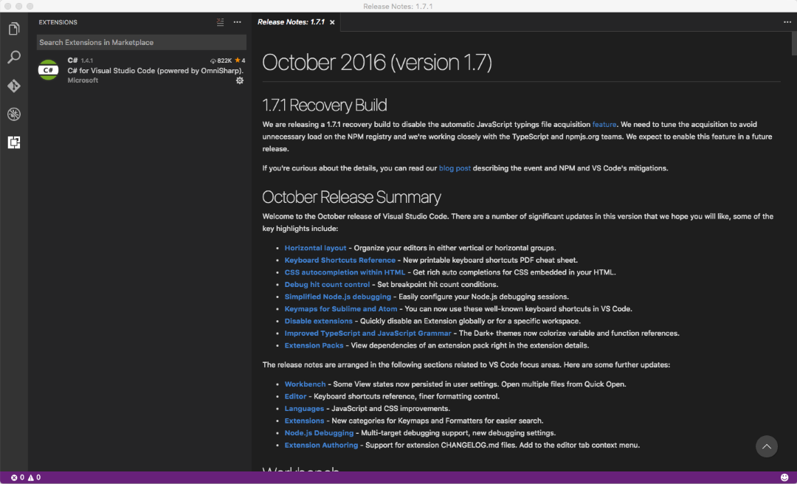Follow the Horizontal layout link
Screen dimensions: 797x484
coord(315,248)
